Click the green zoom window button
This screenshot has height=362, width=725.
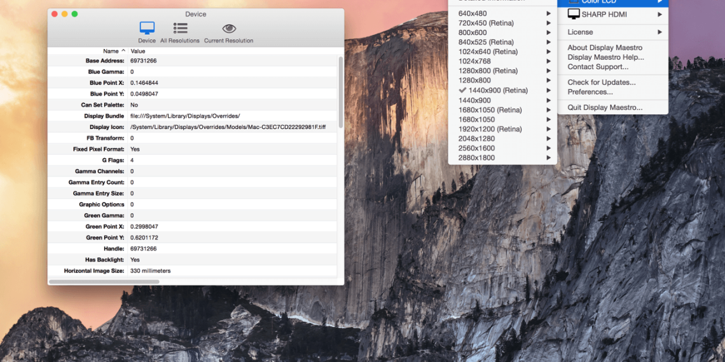tap(74, 14)
